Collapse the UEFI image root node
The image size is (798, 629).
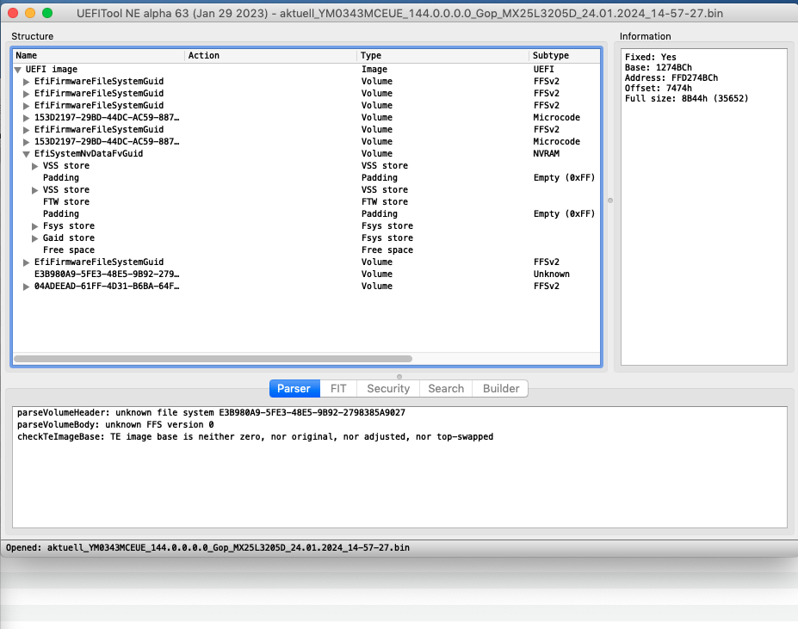(18, 70)
